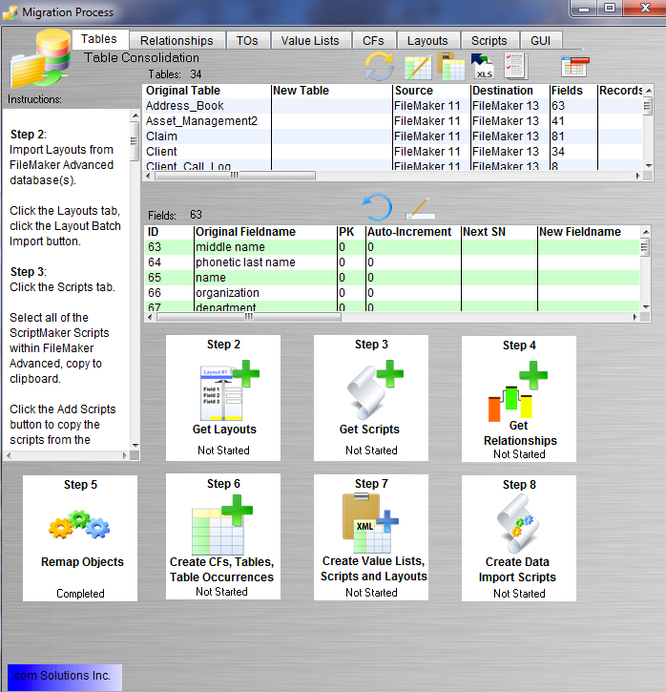Click tables grid scroll down arrow

click(x=649, y=166)
